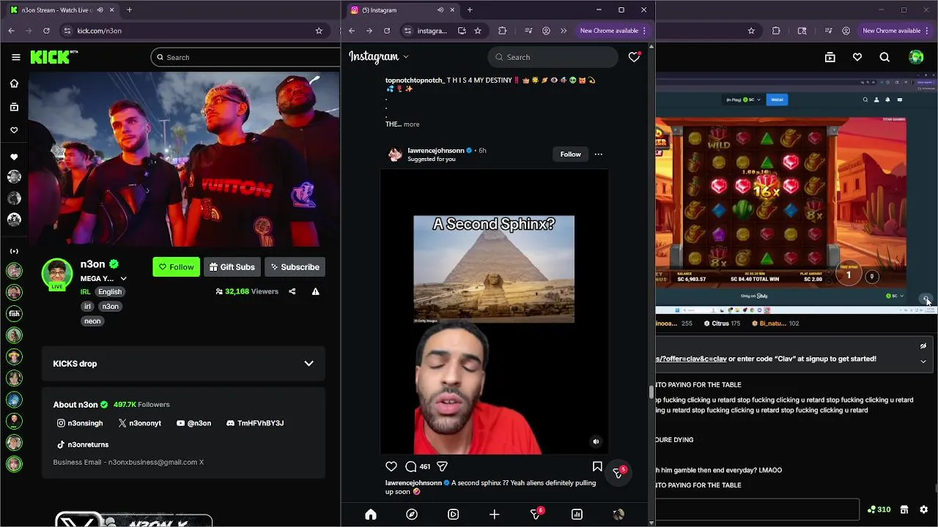Open the Kick hamburger menu
This screenshot has height=527, width=938.
coord(15,57)
